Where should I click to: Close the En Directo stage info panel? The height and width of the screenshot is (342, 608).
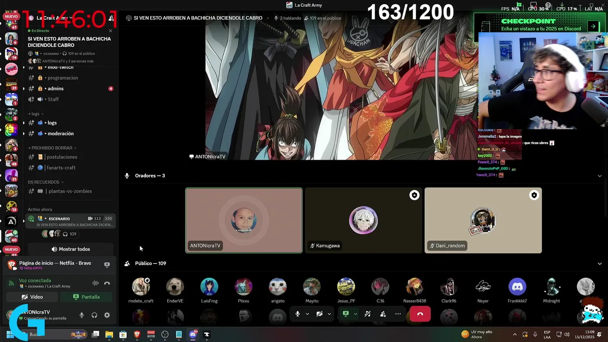click(x=111, y=31)
